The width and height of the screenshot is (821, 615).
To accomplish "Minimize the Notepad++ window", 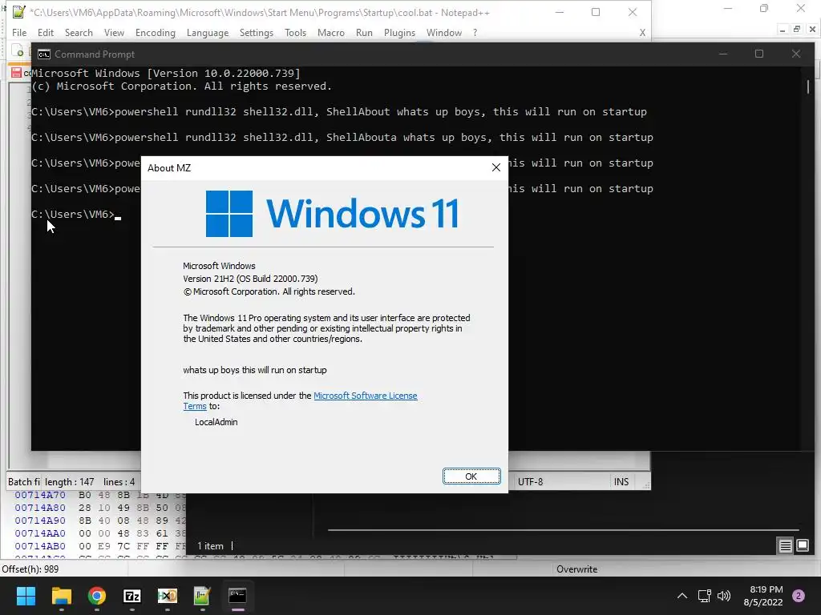I will point(560,11).
